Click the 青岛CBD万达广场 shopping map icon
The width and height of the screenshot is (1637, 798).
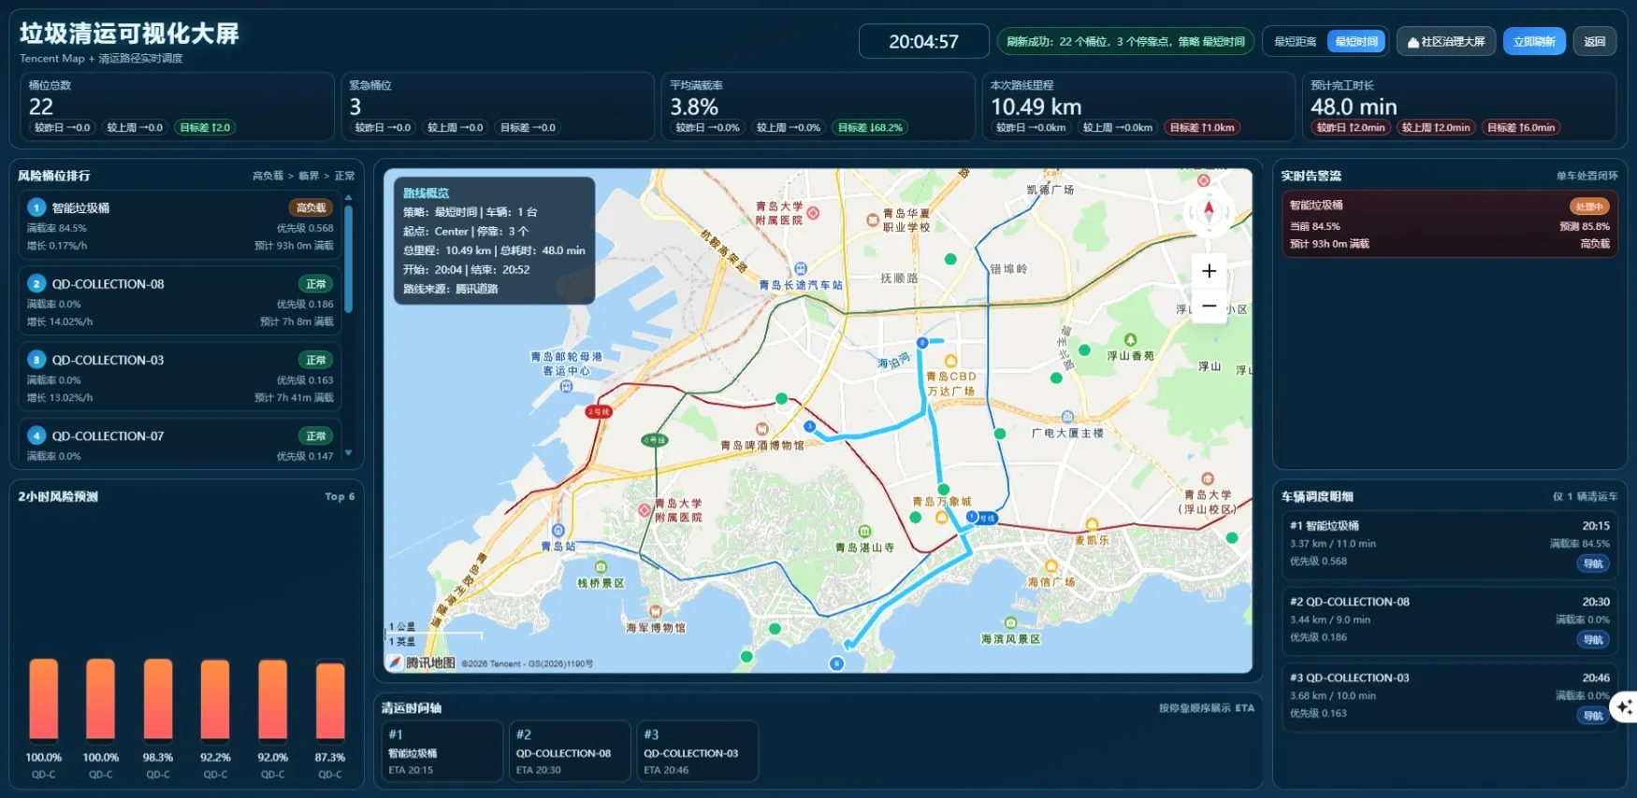(x=951, y=362)
